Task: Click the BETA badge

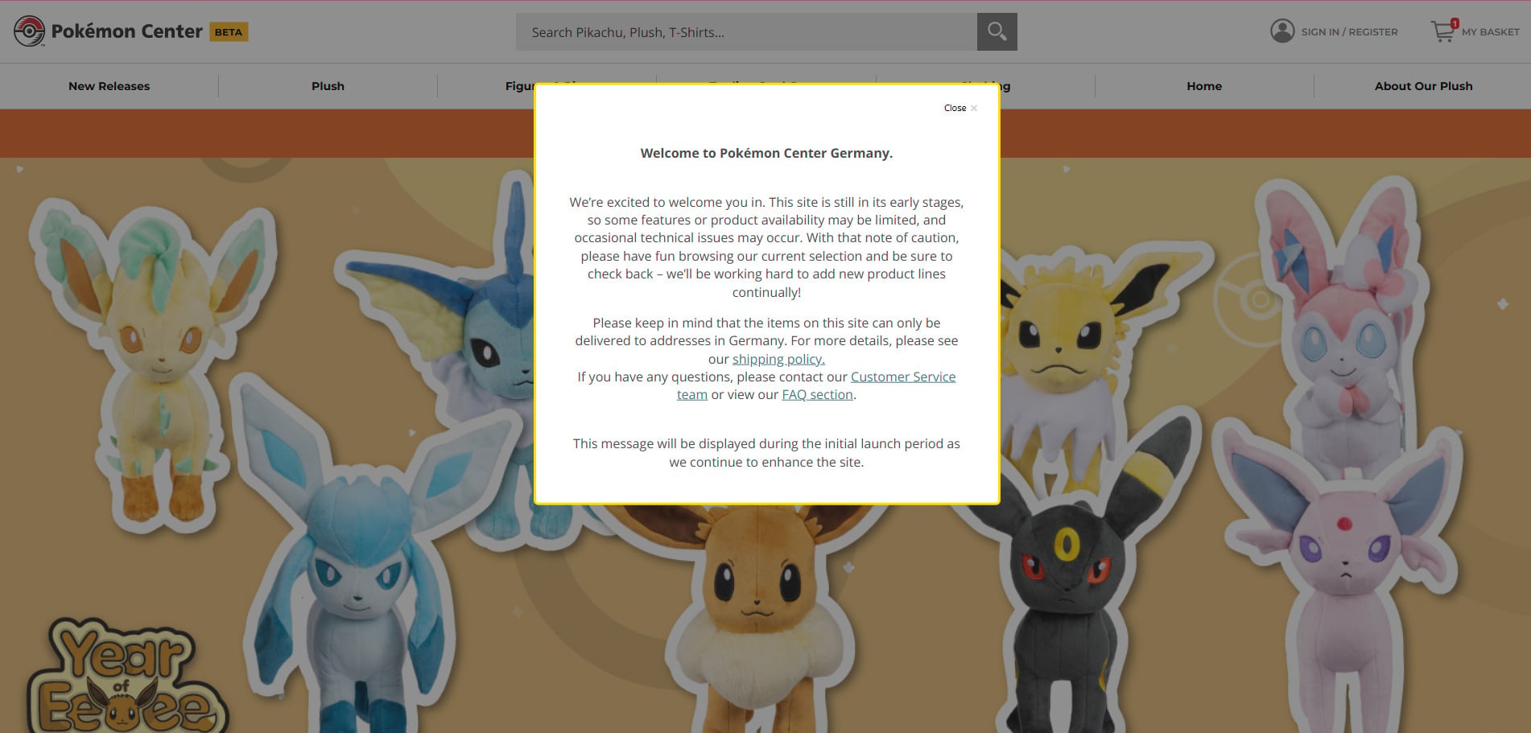Action: [229, 32]
